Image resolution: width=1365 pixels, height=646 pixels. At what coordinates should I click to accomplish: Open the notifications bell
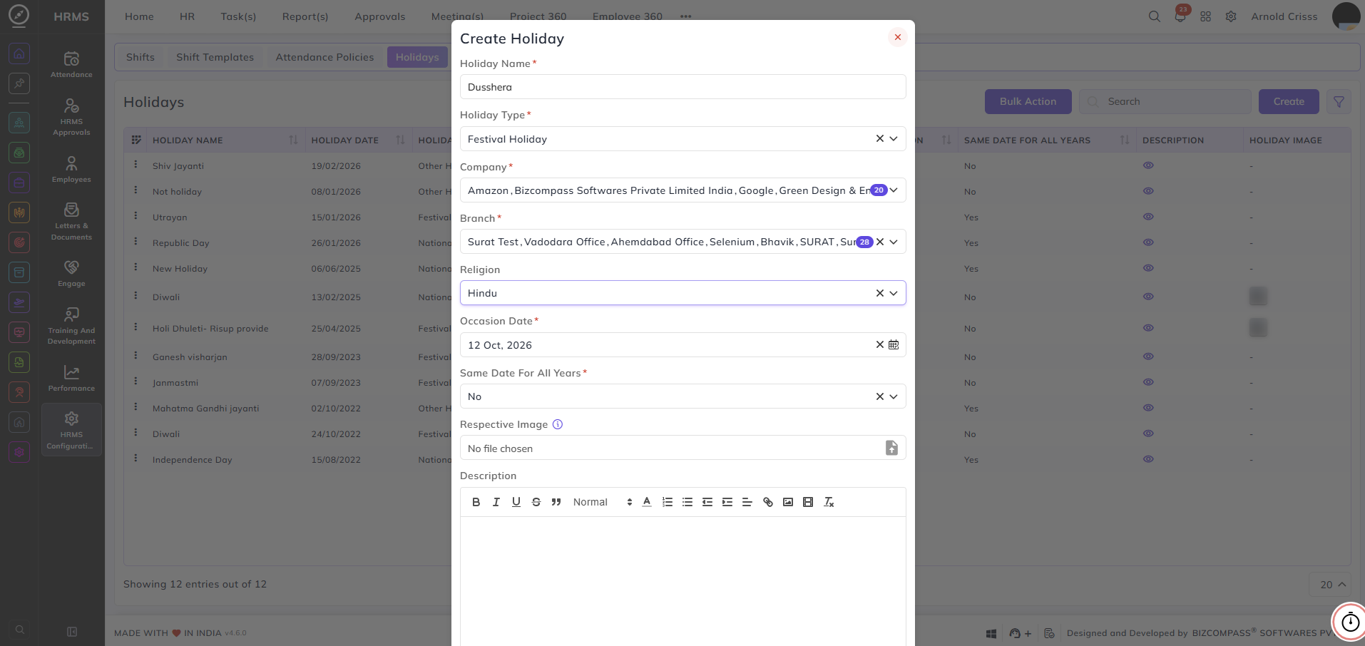click(1180, 16)
